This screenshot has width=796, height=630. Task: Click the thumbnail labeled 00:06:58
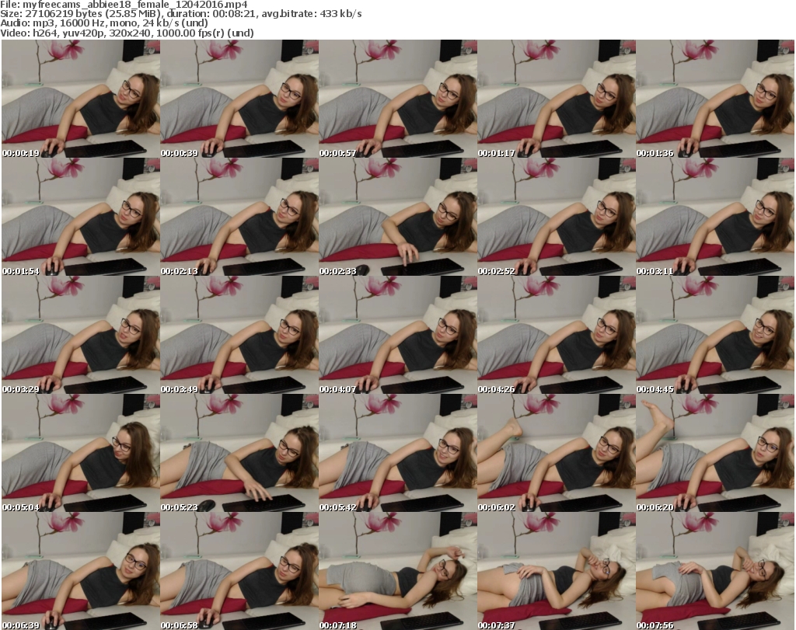pyautogui.click(x=239, y=571)
